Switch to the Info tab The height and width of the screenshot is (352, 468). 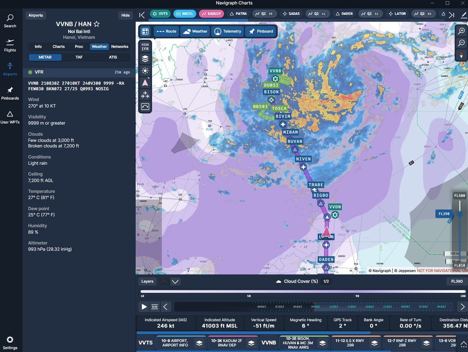(x=38, y=47)
